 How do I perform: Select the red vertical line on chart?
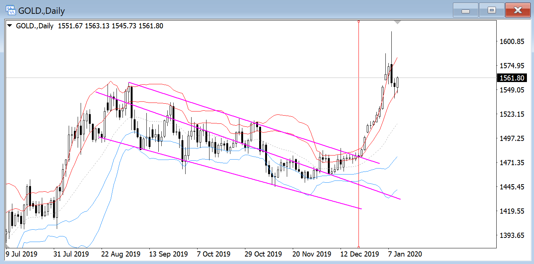pos(358,112)
